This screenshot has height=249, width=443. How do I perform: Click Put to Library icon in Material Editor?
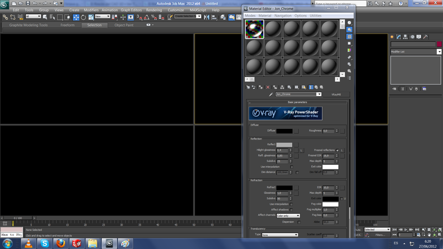pos(289,87)
